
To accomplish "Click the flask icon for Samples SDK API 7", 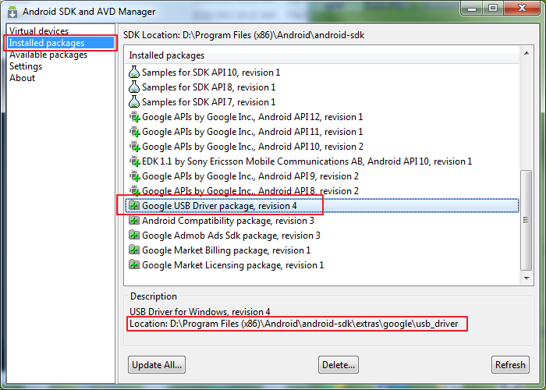I will click(x=134, y=101).
